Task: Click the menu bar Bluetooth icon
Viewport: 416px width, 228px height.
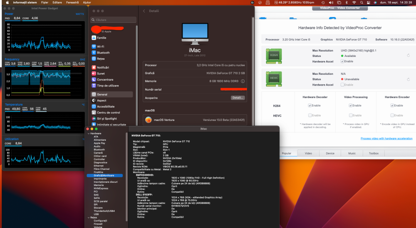Action: tap(347, 2)
